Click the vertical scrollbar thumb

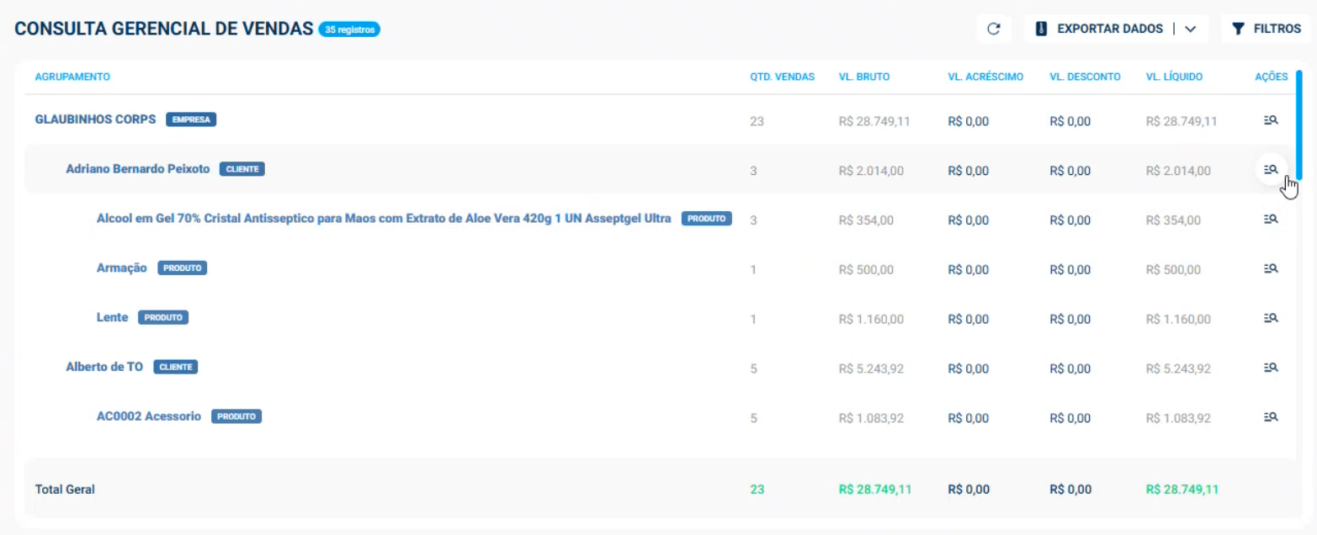[x=1299, y=124]
